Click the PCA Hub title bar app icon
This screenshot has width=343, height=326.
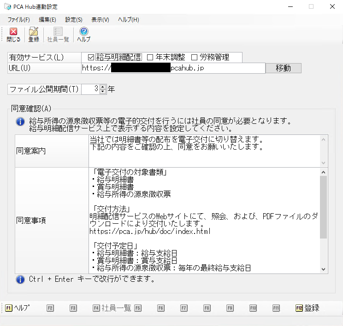tap(7, 7)
